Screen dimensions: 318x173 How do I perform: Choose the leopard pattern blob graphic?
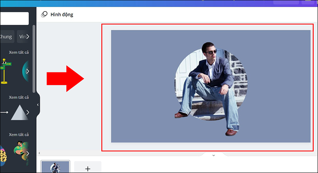click(3, 153)
